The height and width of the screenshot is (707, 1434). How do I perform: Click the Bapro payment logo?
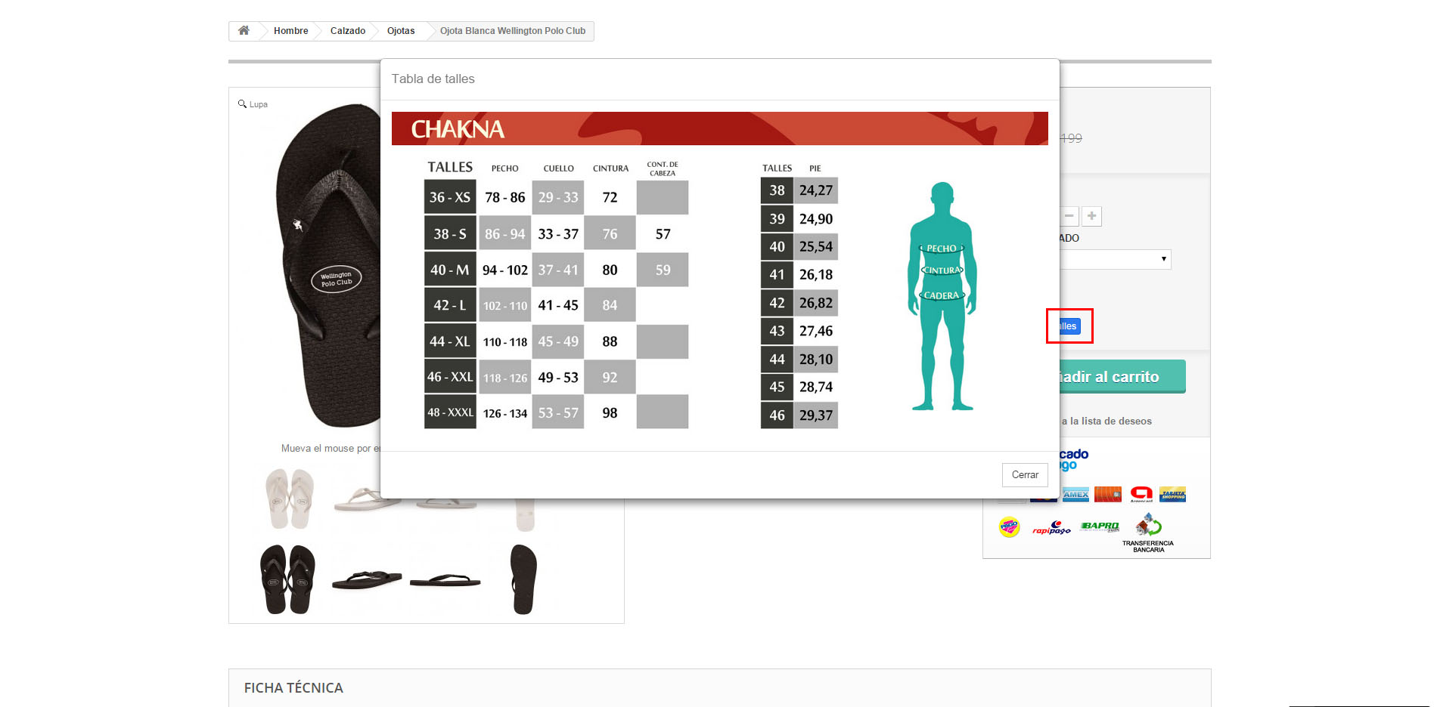click(1100, 526)
